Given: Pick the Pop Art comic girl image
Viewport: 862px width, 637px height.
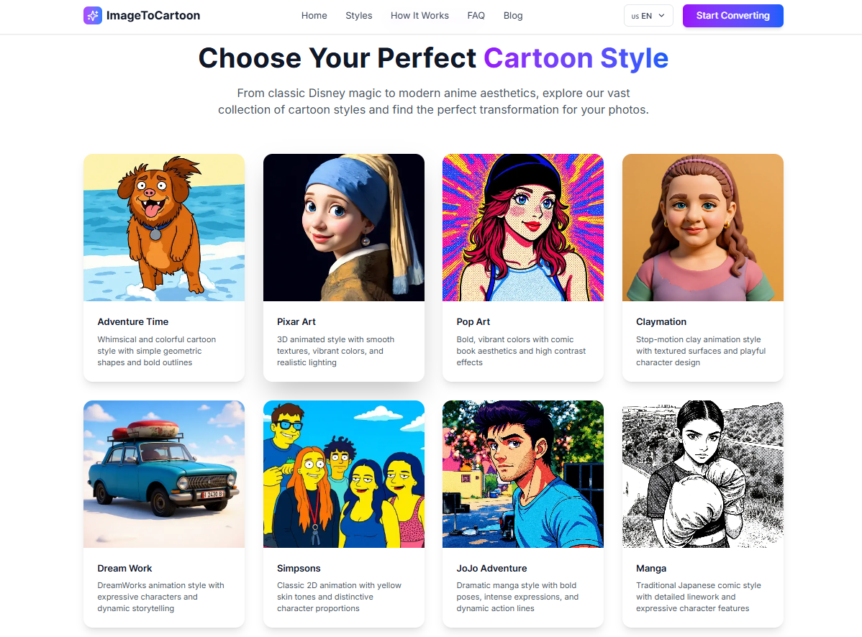Looking at the screenshot, I should pyautogui.click(x=523, y=227).
